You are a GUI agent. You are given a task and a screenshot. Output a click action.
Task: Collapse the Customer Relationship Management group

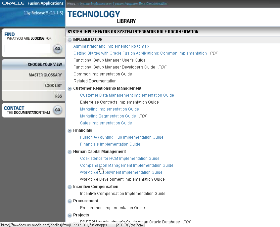(x=70, y=89)
